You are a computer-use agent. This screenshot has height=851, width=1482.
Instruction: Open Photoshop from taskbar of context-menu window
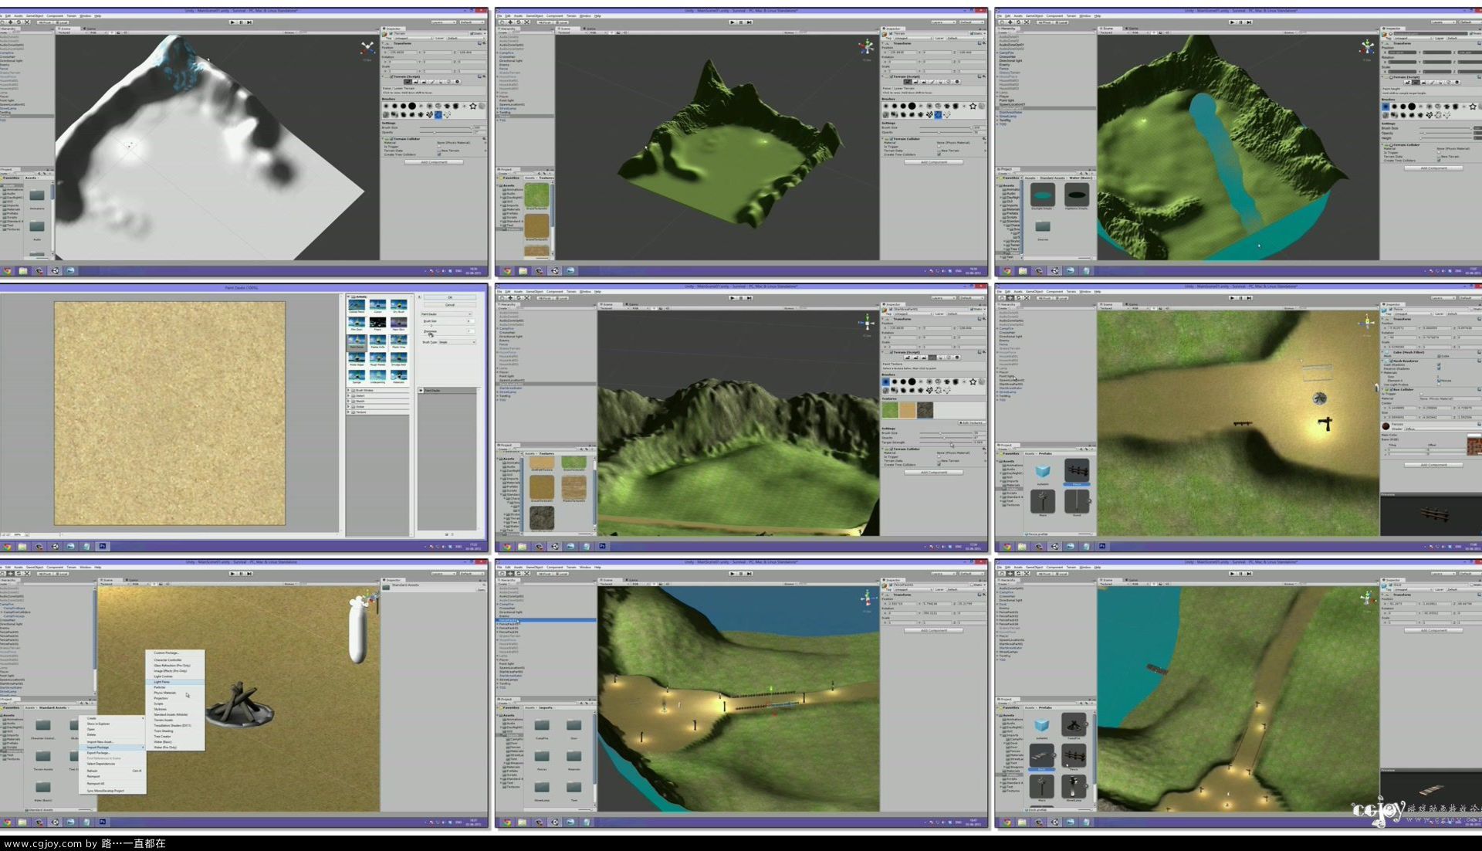[x=103, y=822]
